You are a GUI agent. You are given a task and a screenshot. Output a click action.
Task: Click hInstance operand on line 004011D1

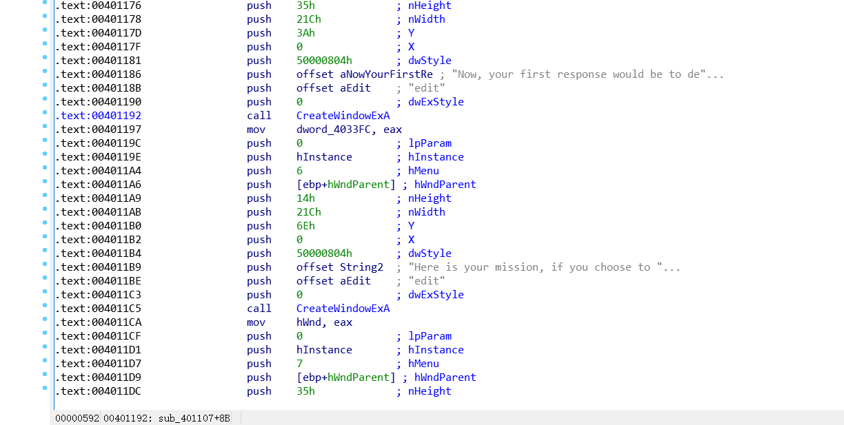click(324, 350)
